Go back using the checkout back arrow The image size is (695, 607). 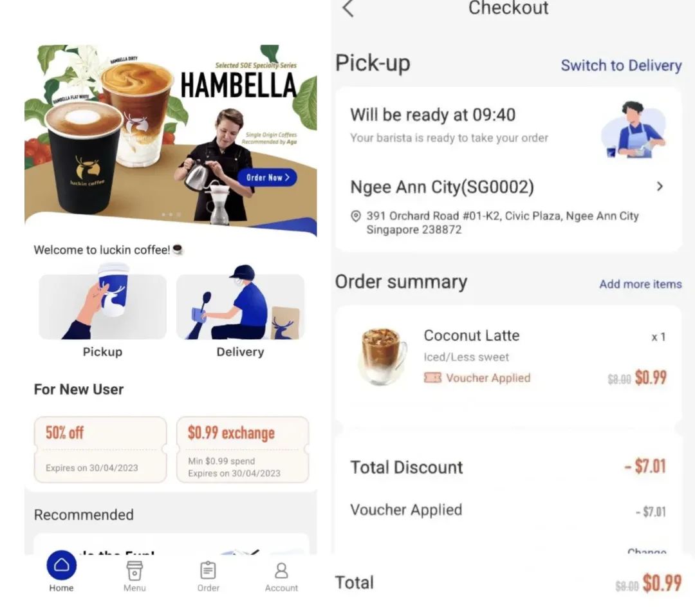(x=348, y=8)
